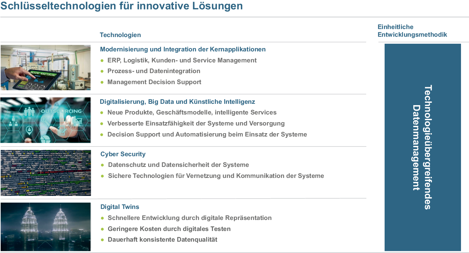Select the Einheitliche Entwicklungsmethodik header
Image resolution: width=469 pixels, height=253 pixels.
pos(412,31)
